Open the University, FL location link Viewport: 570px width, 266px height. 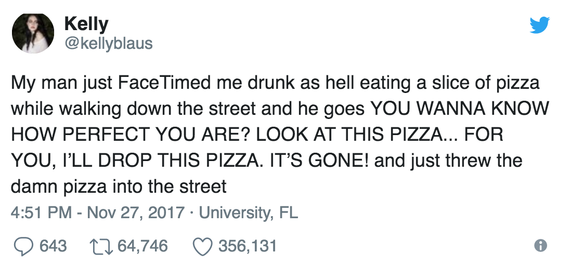[x=249, y=213]
